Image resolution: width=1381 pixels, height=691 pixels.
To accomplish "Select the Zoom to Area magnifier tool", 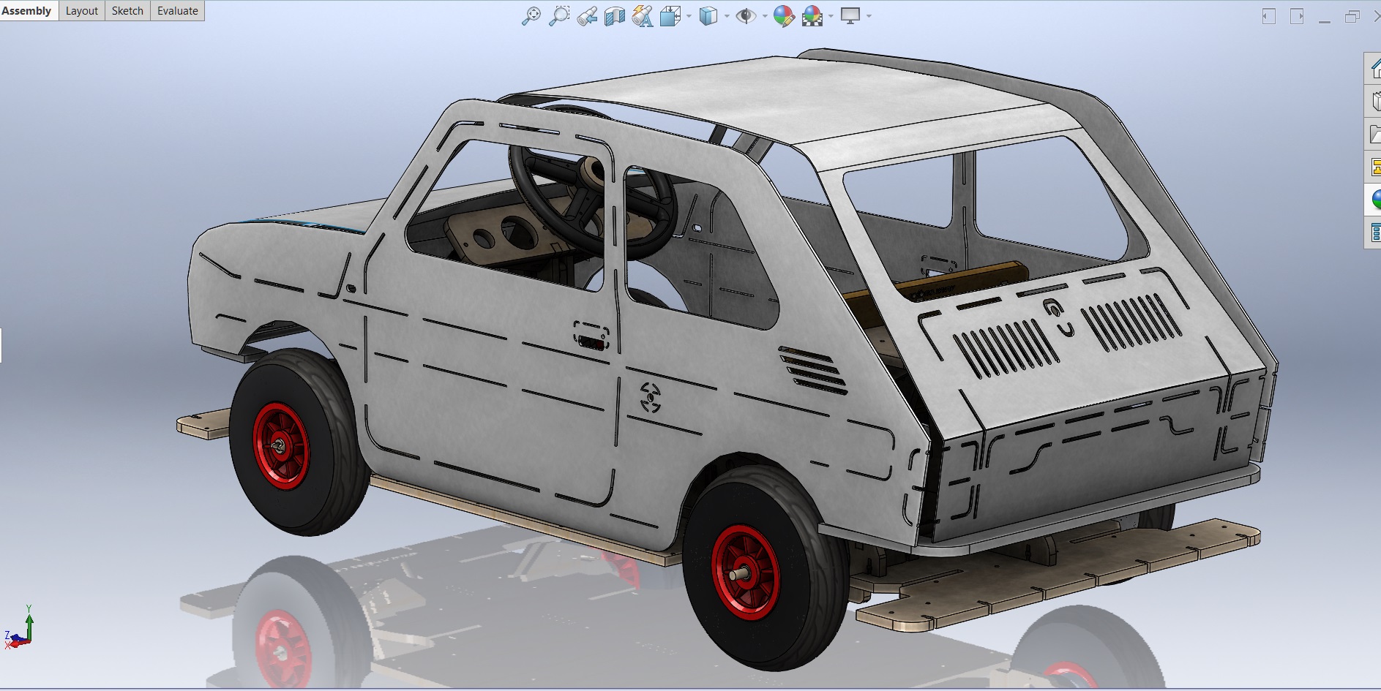I will (x=559, y=15).
